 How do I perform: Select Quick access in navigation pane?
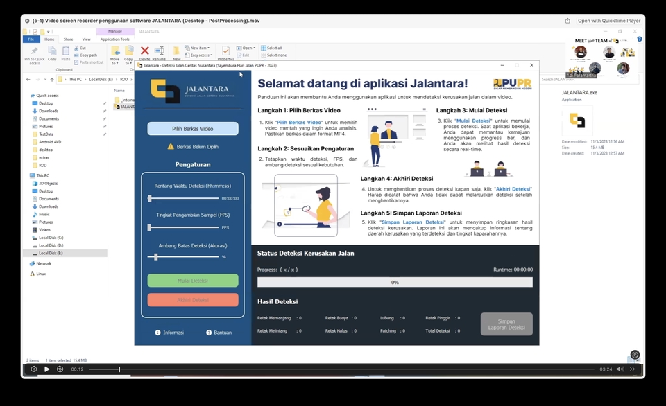coord(47,96)
